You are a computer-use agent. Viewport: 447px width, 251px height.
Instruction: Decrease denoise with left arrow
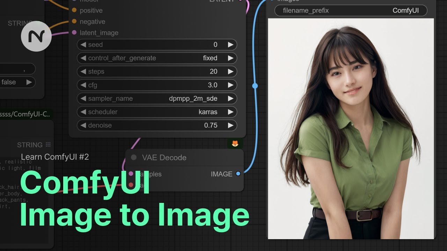click(83, 125)
